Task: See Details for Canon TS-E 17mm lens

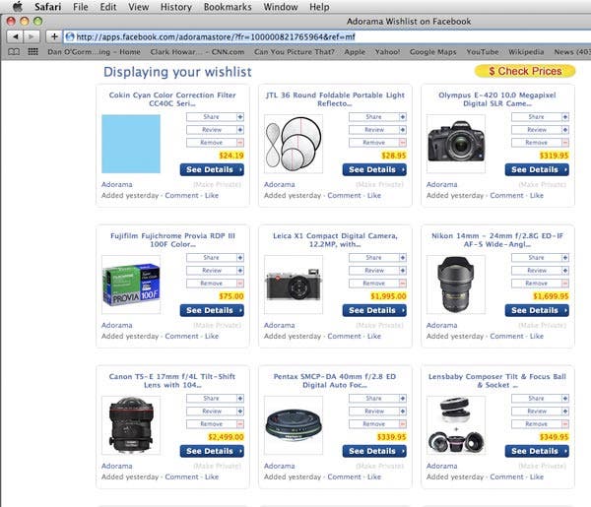Action: (x=212, y=451)
